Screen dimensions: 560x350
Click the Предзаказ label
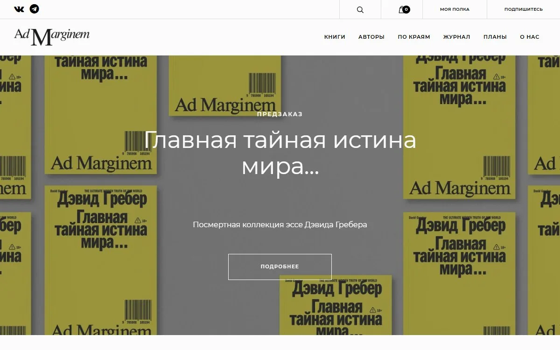pos(280,114)
